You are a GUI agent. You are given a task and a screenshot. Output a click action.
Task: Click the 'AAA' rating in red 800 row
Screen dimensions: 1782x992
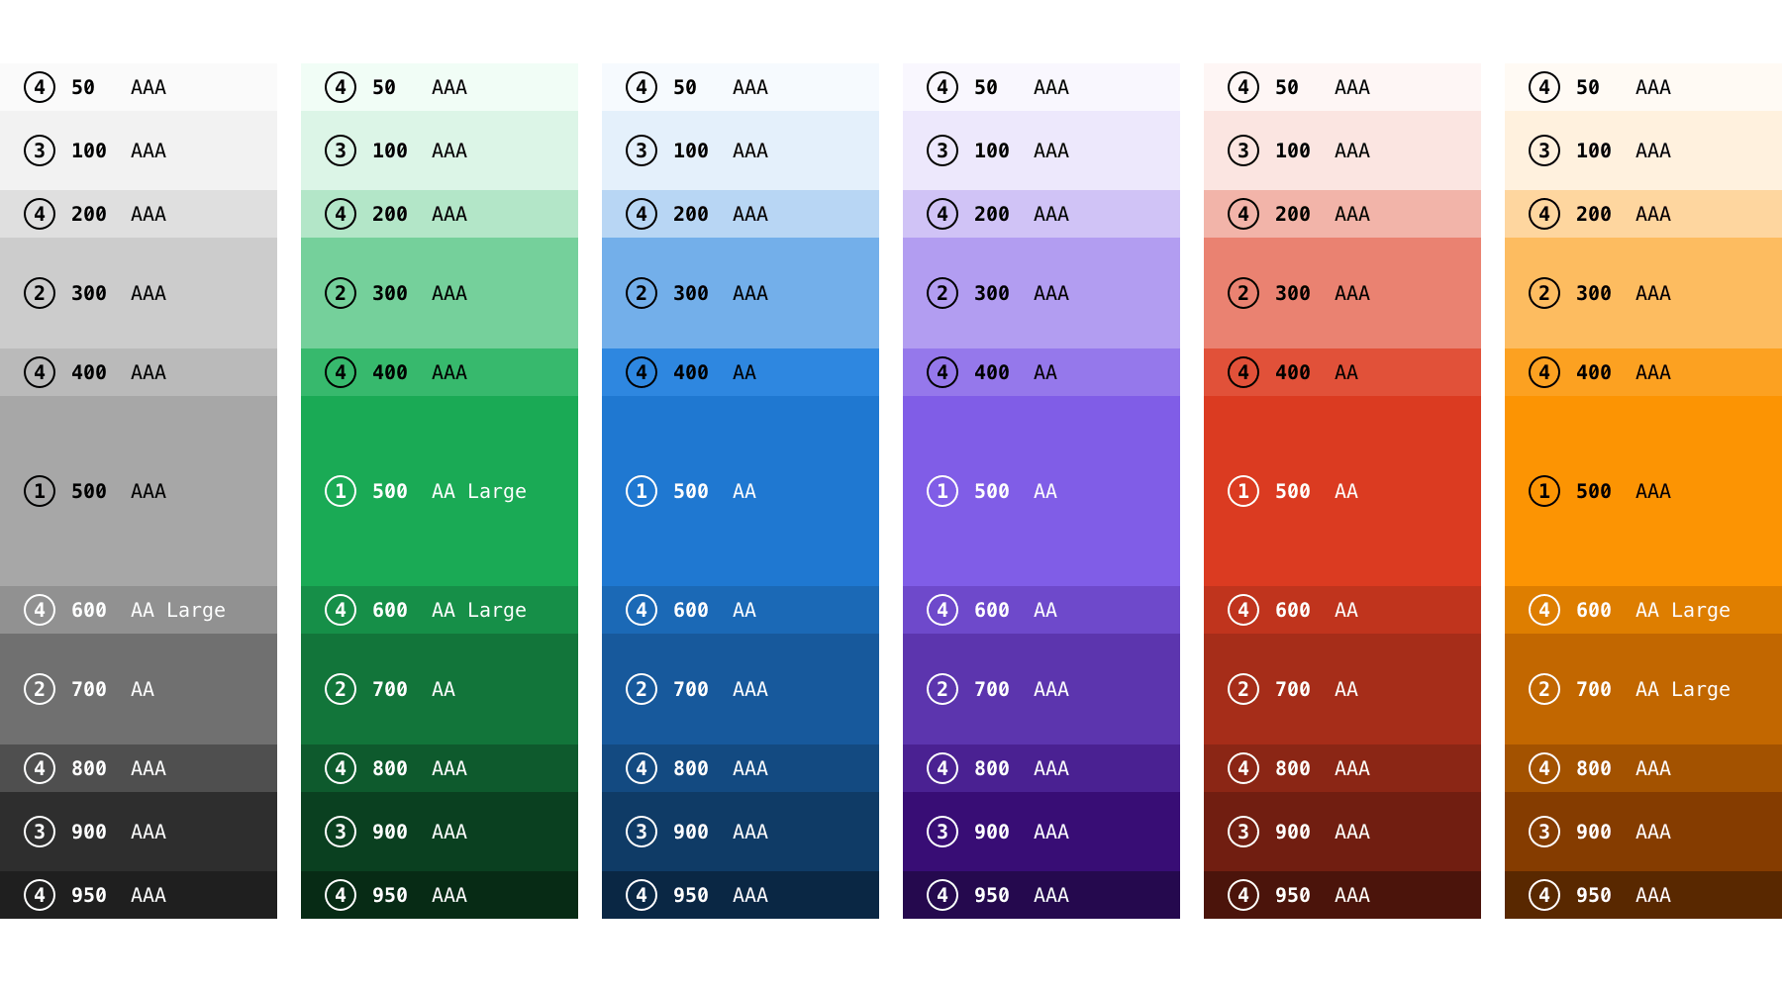coord(1352,768)
